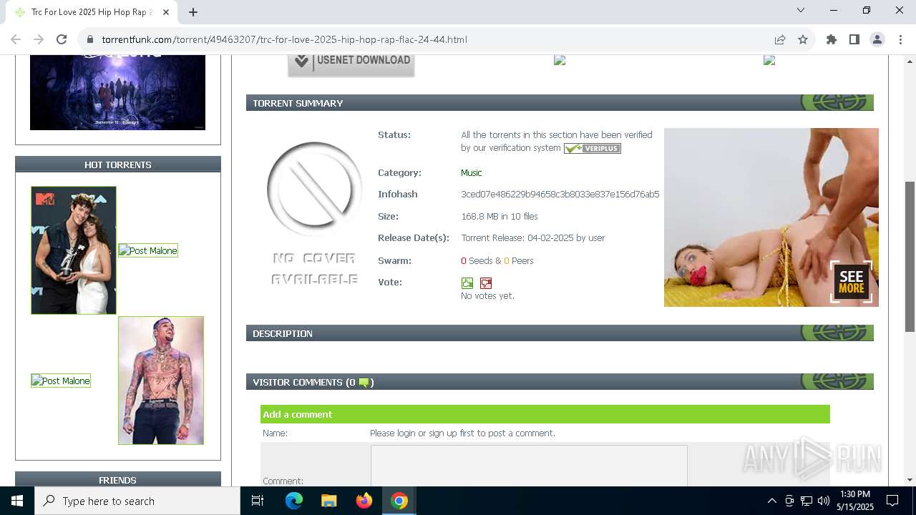Go back to the previous page
The width and height of the screenshot is (916, 515).
pyautogui.click(x=16, y=39)
